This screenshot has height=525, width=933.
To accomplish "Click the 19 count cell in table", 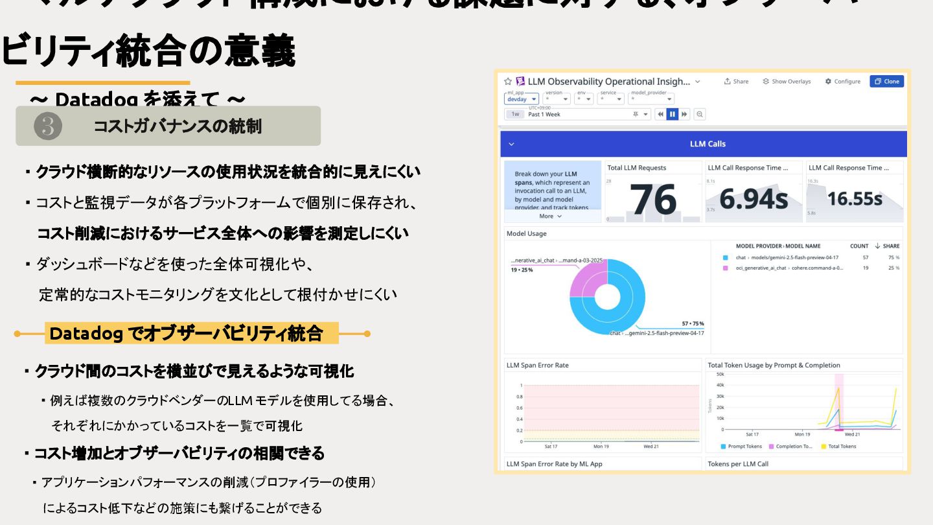I will click(x=865, y=268).
